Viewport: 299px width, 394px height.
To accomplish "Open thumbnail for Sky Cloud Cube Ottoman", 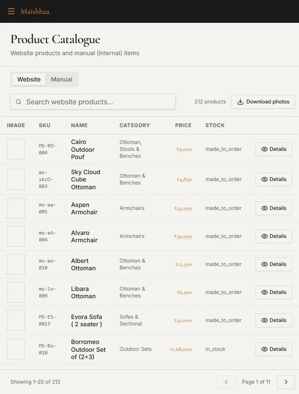I will [16, 179].
